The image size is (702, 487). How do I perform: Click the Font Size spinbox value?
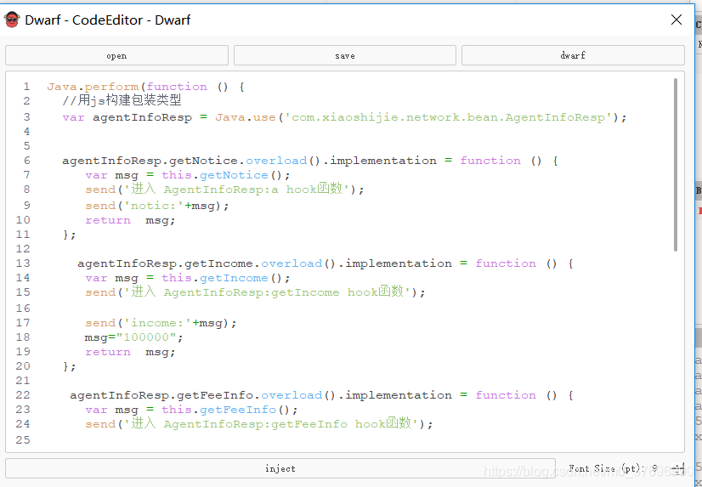654,468
